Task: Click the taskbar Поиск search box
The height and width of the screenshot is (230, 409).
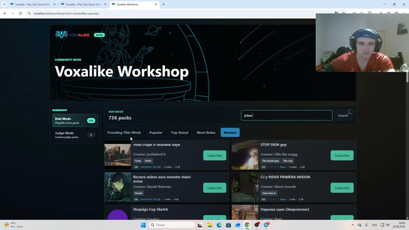Action: (172, 225)
